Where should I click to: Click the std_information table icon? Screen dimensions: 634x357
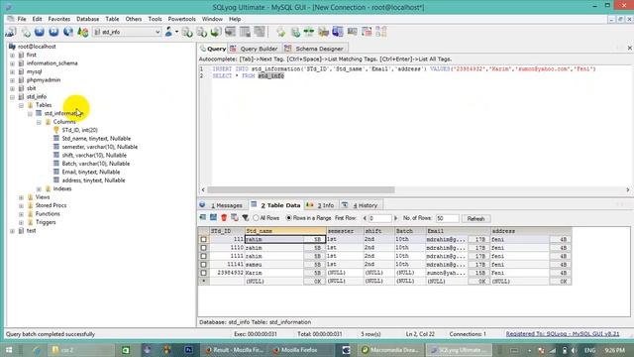click(x=39, y=113)
